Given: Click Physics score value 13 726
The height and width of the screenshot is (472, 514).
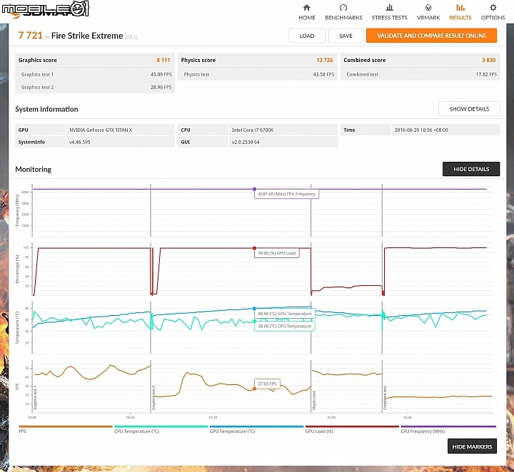Looking at the screenshot, I should [x=325, y=60].
